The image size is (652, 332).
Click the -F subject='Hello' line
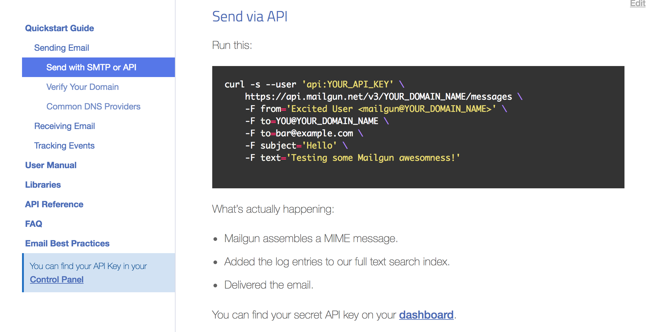click(296, 146)
